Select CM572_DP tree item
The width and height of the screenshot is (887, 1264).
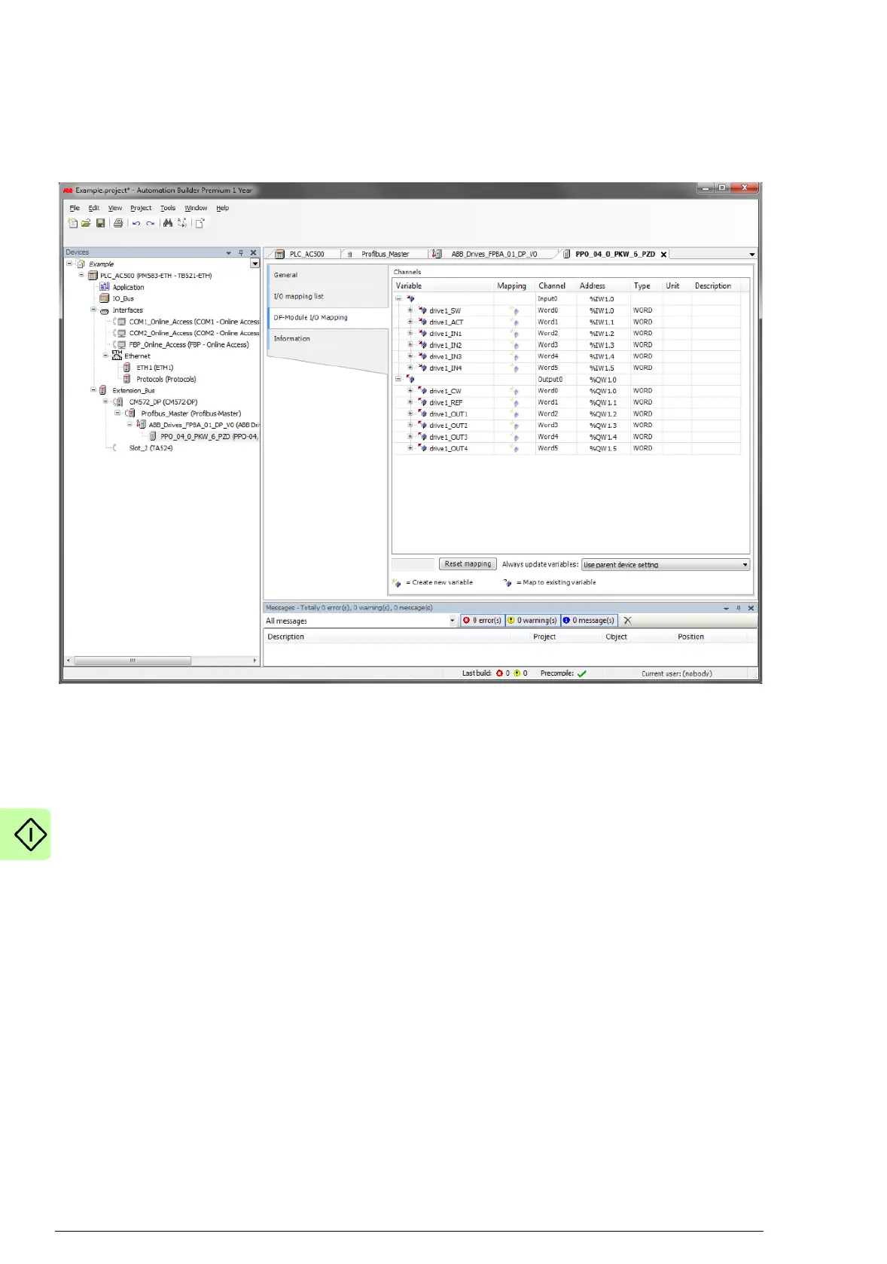pos(163,402)
